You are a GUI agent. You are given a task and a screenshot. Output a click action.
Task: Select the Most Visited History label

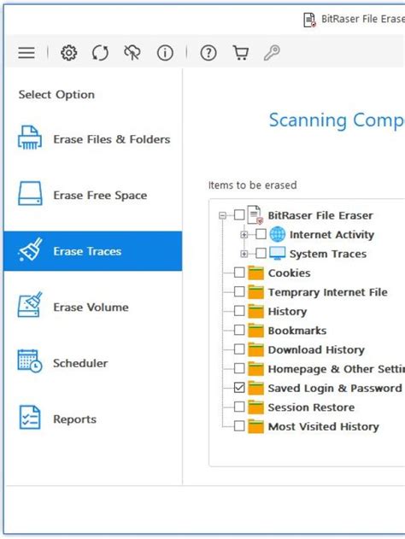click(x=324, y=426)
